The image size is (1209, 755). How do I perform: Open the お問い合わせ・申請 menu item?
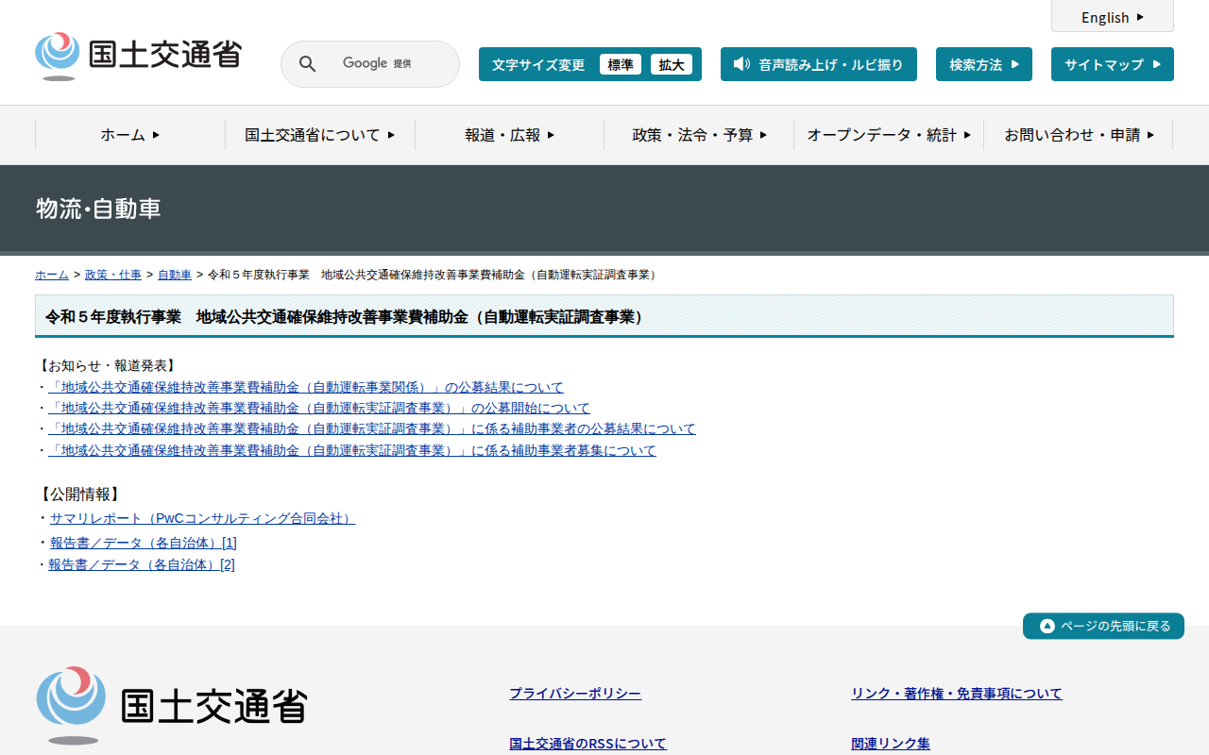1079,135
